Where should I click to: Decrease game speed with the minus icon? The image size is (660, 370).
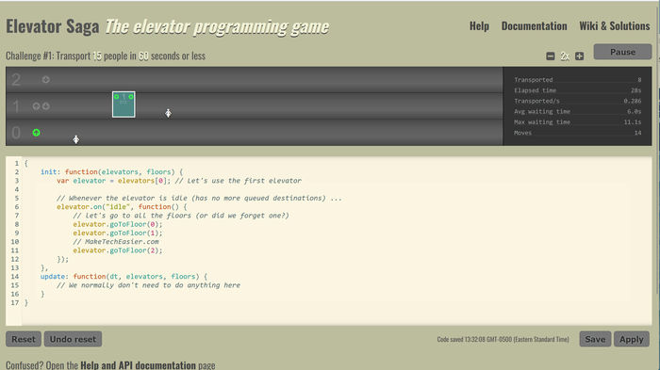(550, 56)
